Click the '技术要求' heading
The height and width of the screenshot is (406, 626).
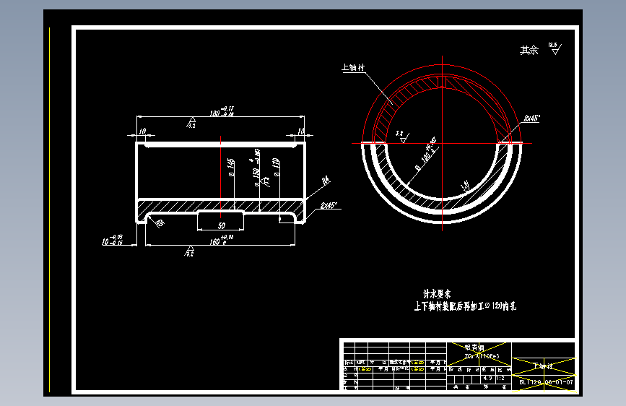[x=437, y=294]
